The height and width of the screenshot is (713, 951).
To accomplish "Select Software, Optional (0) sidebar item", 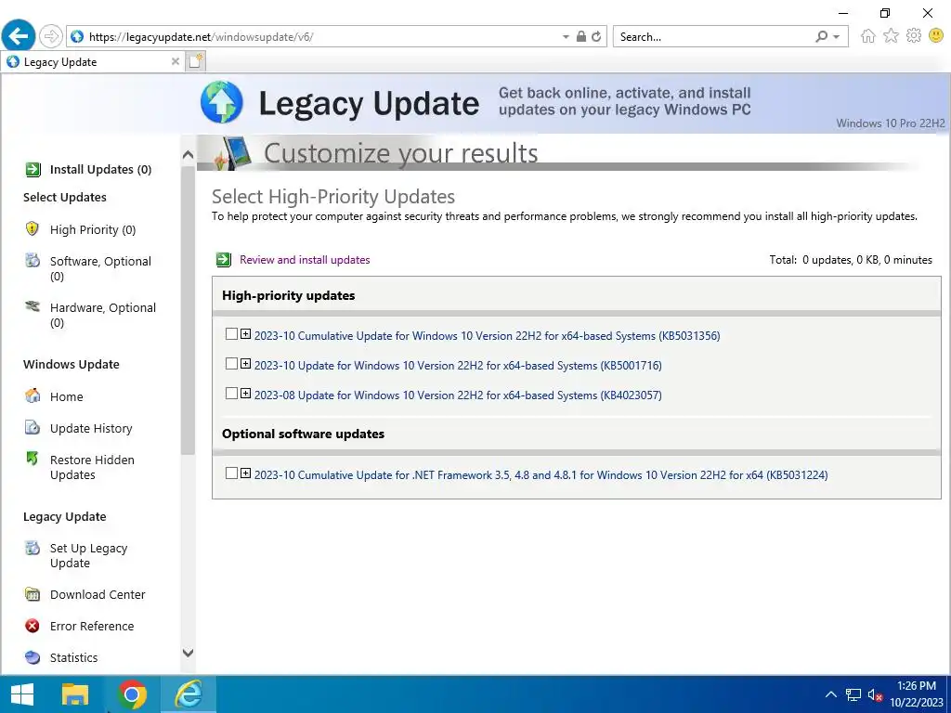I will [100, 268].
